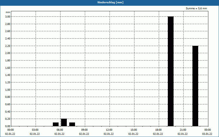
Task: Select the 2,20 mm precipitation bar
Action: [x=195, y=86]
